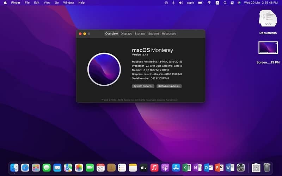This screenshot has height=176, width=282.
Task: Open the Window menu
Action: (x=68, y=3)
